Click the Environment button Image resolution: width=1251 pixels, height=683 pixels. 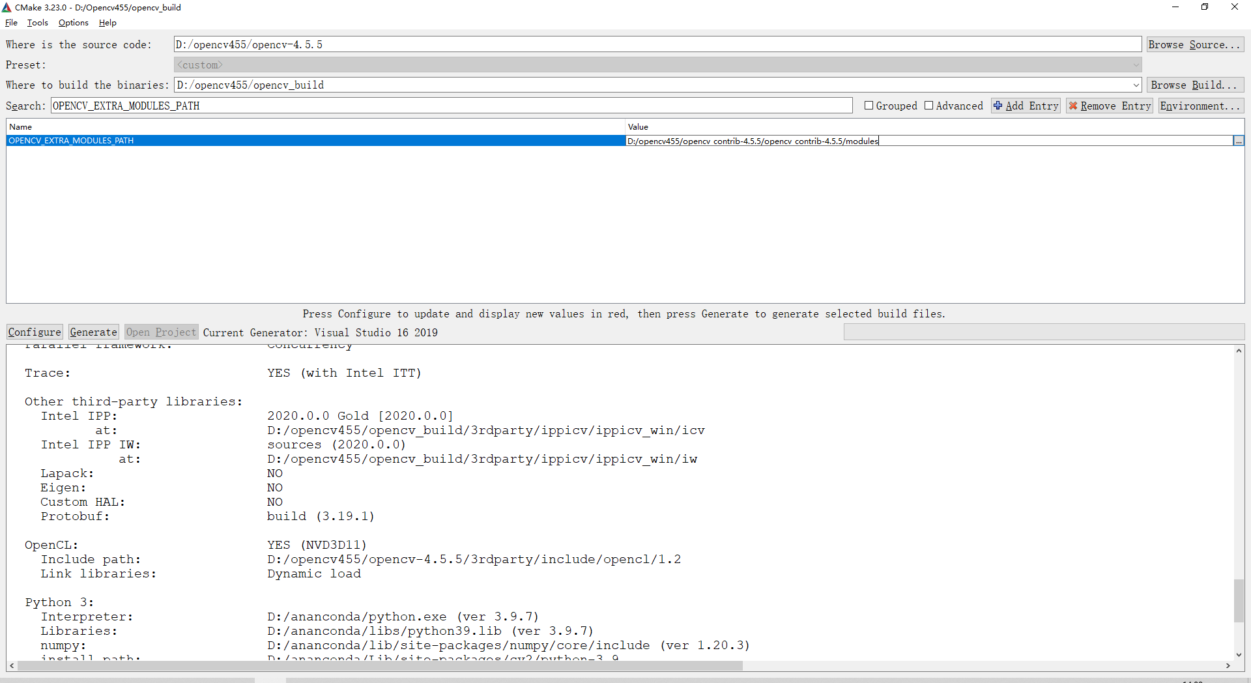[1201, 106]
